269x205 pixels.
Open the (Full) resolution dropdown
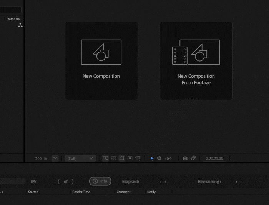click(80, 158)
